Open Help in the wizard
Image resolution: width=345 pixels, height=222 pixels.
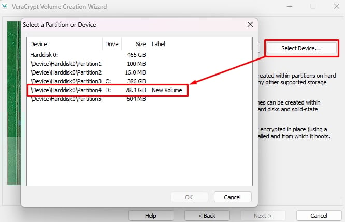pos(151,216)
